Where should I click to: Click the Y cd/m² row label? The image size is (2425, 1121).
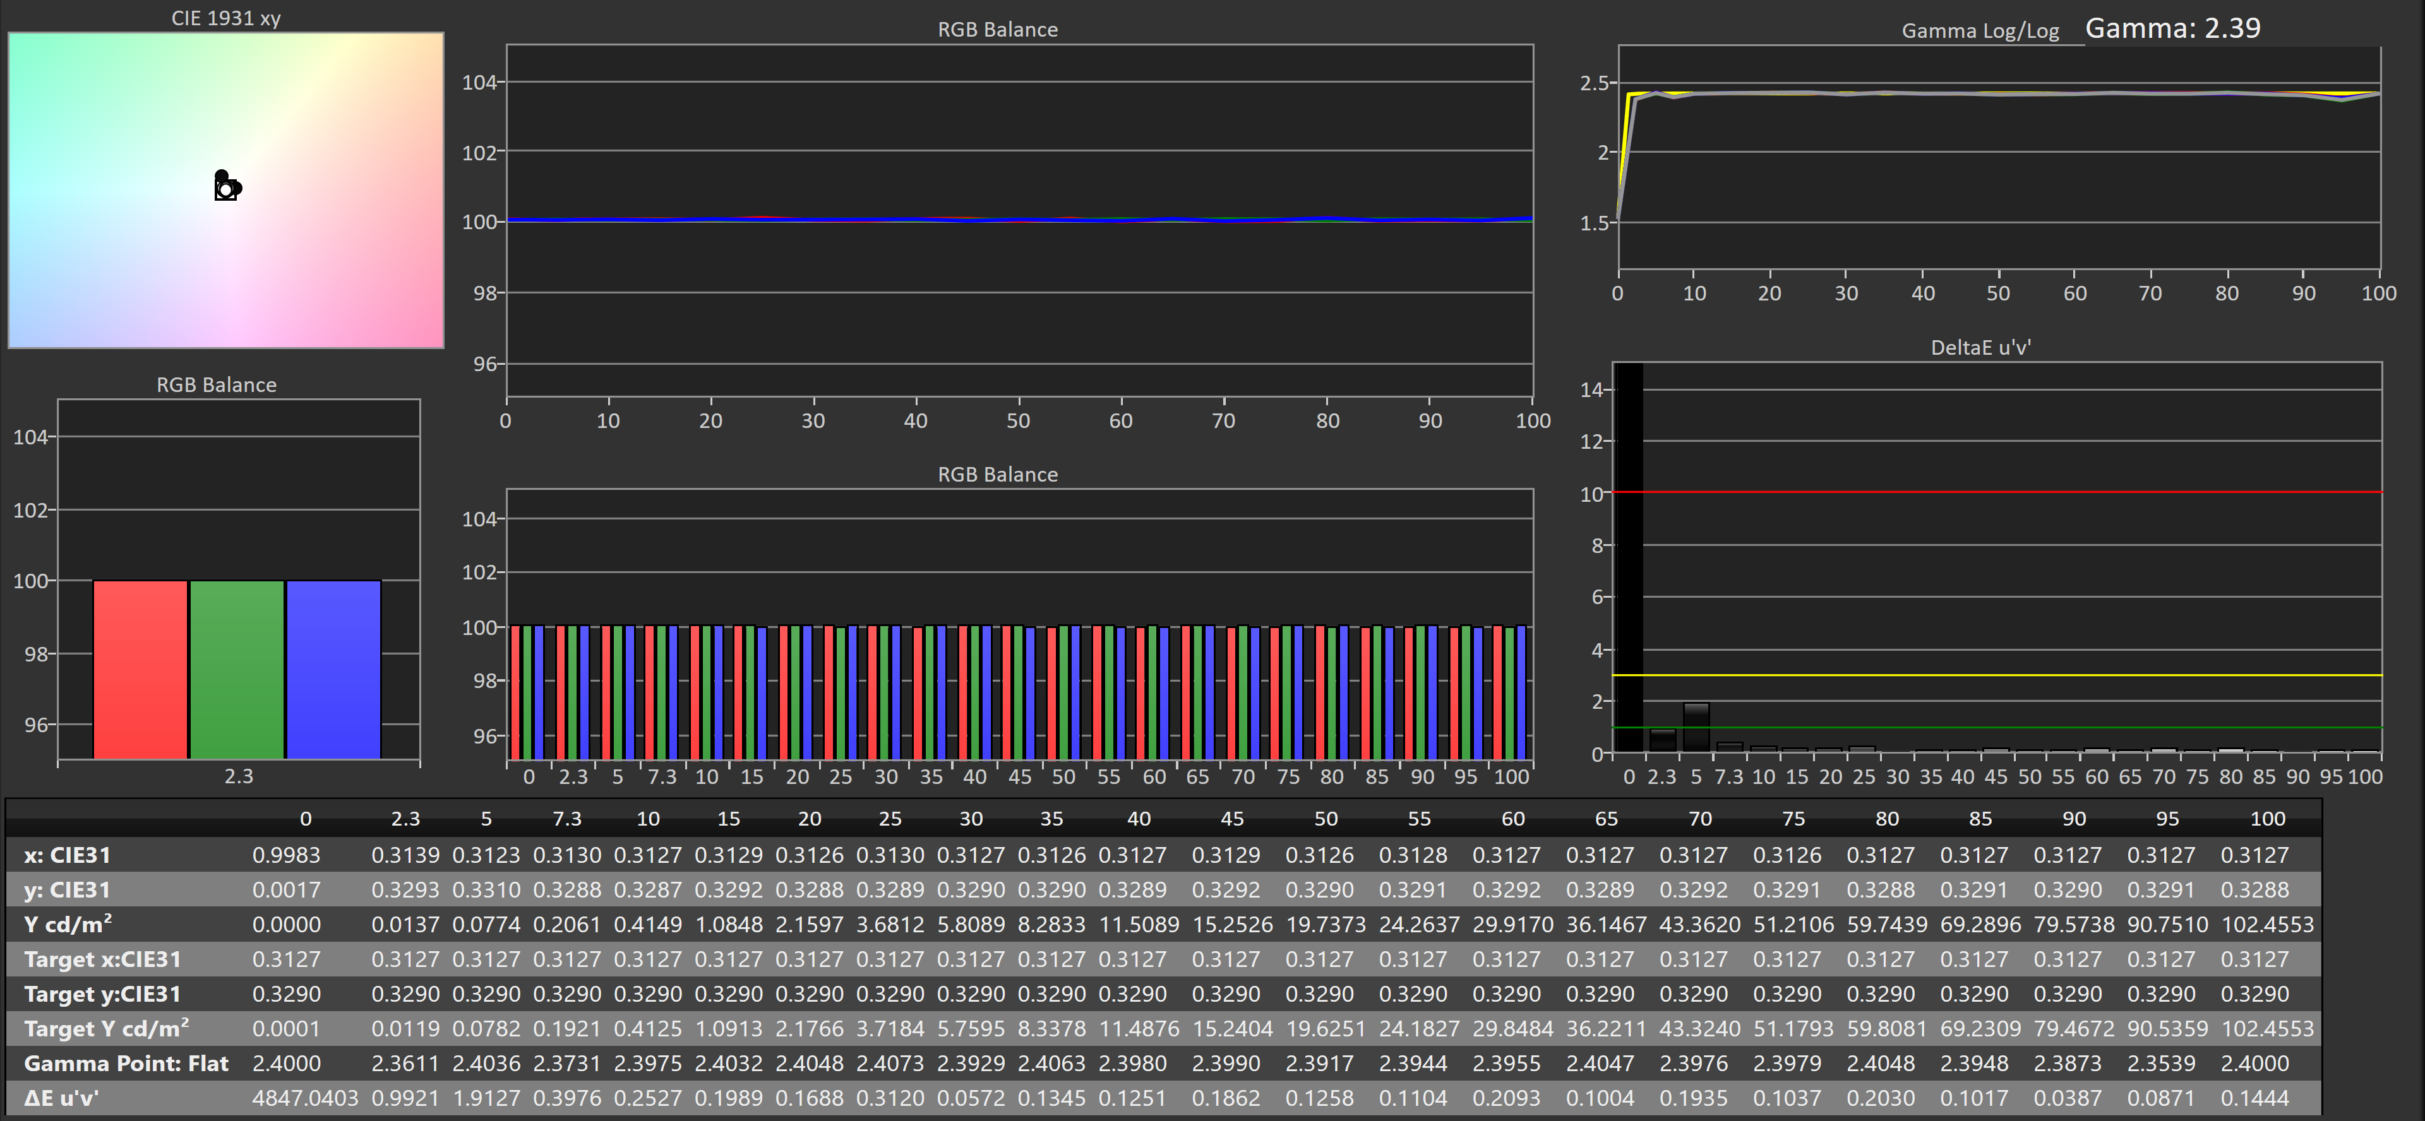coord(68,924)
